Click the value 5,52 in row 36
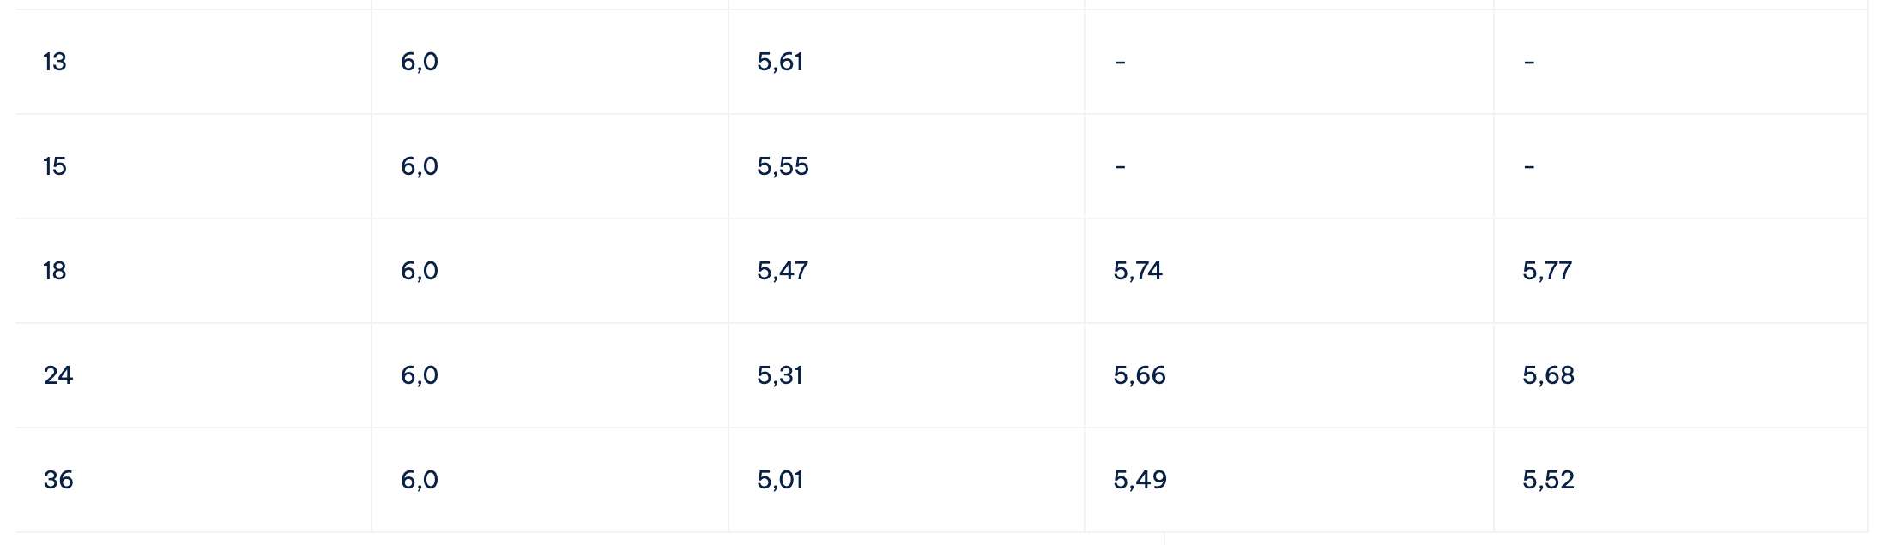The width and height of the screenshot is (1881, 545). coord(1549,480)
